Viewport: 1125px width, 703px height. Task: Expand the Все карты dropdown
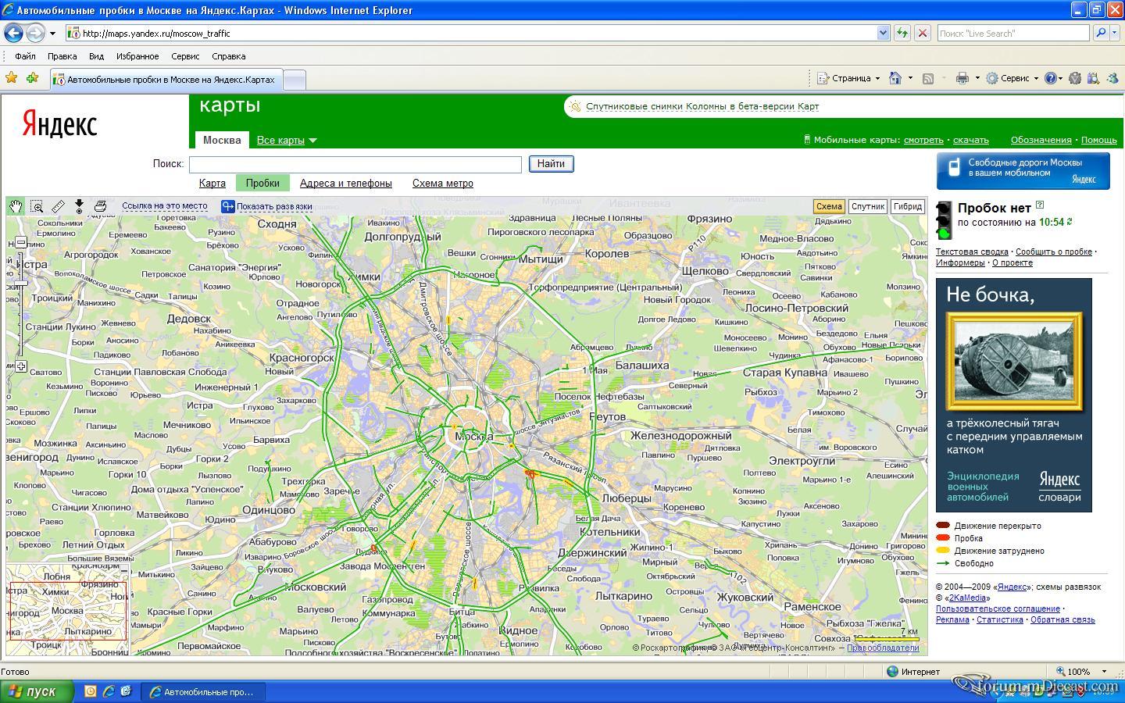(287, 141)
